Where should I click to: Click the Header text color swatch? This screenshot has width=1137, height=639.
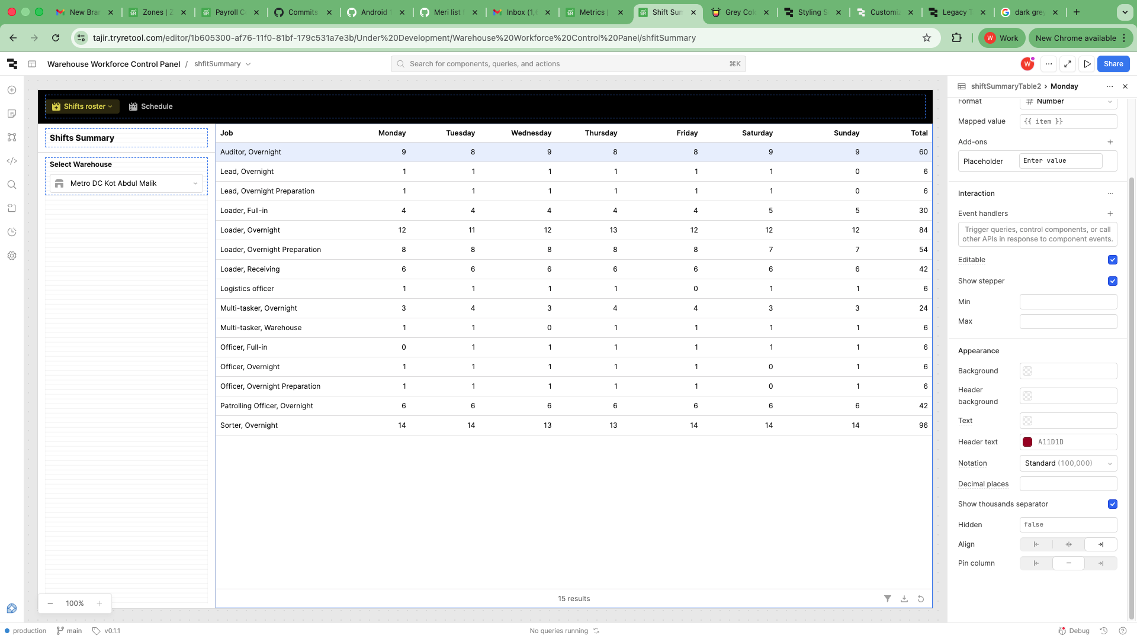tap(1027, 442)
